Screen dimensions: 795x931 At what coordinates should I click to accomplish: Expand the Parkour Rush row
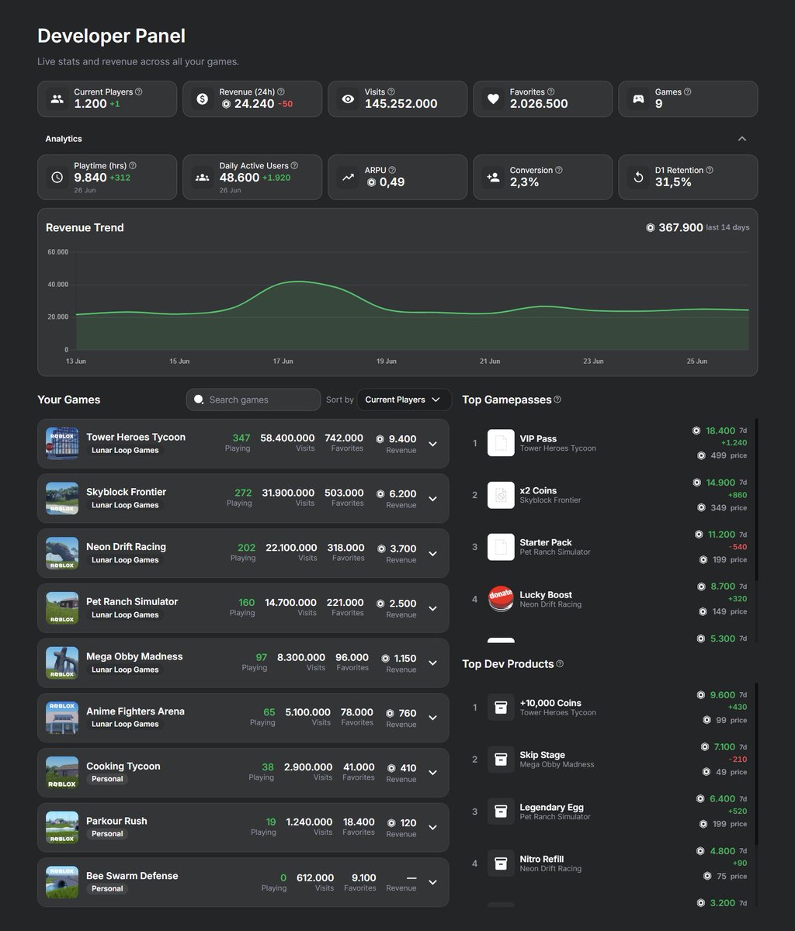pos(433,828)
